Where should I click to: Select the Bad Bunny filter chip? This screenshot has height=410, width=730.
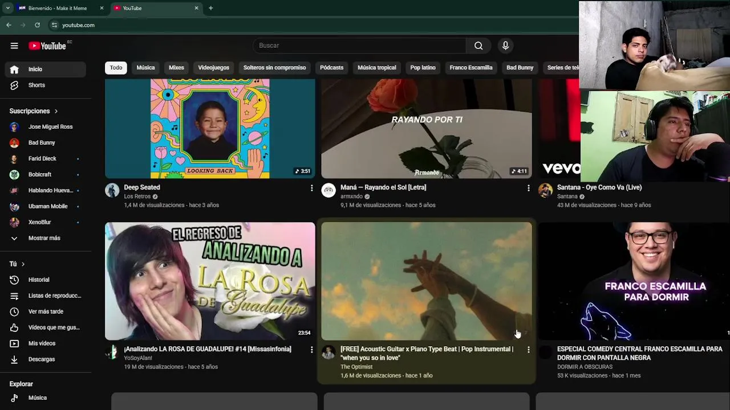click(520, 68)
